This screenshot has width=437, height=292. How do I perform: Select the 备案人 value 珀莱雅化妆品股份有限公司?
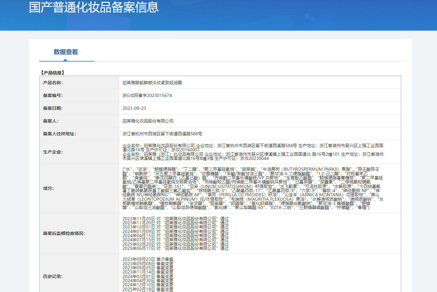(148, 121)
